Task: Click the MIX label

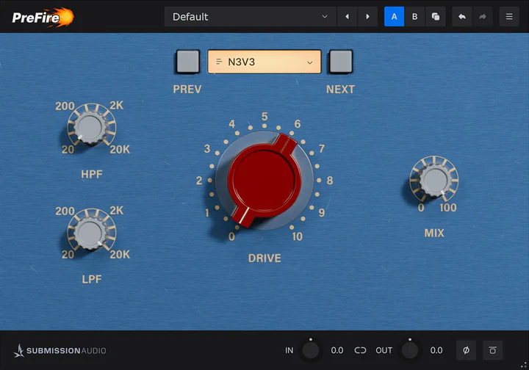Action: [434, 233]
